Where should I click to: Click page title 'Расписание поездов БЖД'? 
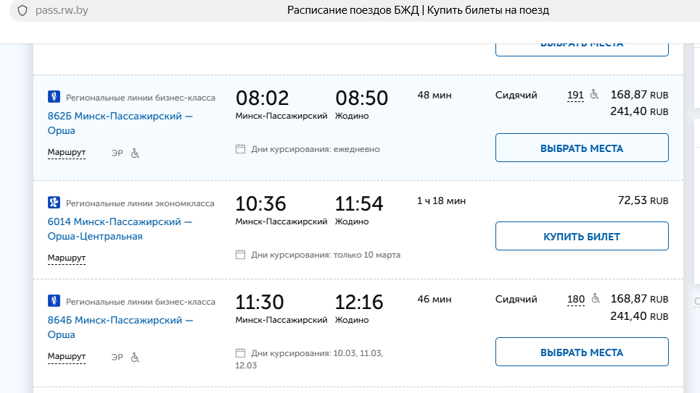353,10
